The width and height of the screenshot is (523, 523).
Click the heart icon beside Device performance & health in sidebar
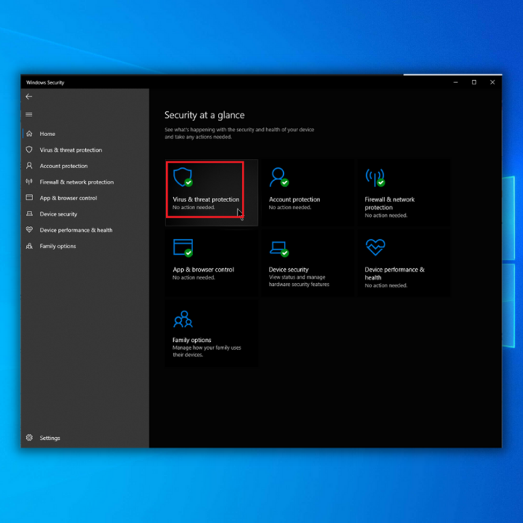30,230
